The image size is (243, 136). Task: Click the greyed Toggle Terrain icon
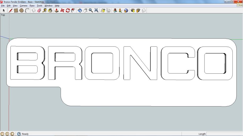[109, 11]
